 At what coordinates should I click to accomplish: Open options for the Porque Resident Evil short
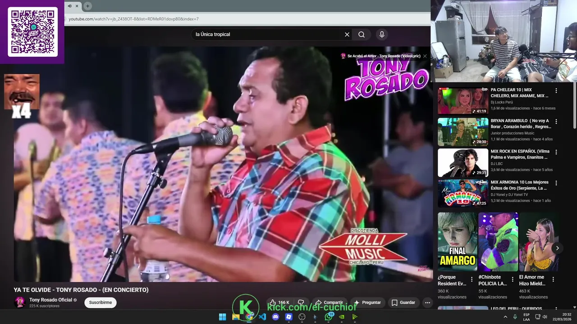(x=472, y=279)
